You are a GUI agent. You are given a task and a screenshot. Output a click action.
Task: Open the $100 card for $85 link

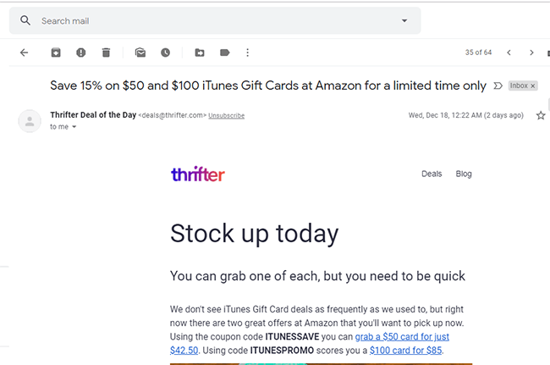click(x=406, y=351)
